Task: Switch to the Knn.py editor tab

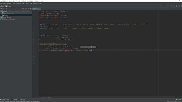Action: coord(37,9)
